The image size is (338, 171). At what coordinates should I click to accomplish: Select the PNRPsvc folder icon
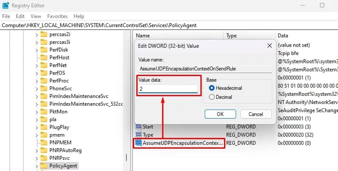pos(44,158)
